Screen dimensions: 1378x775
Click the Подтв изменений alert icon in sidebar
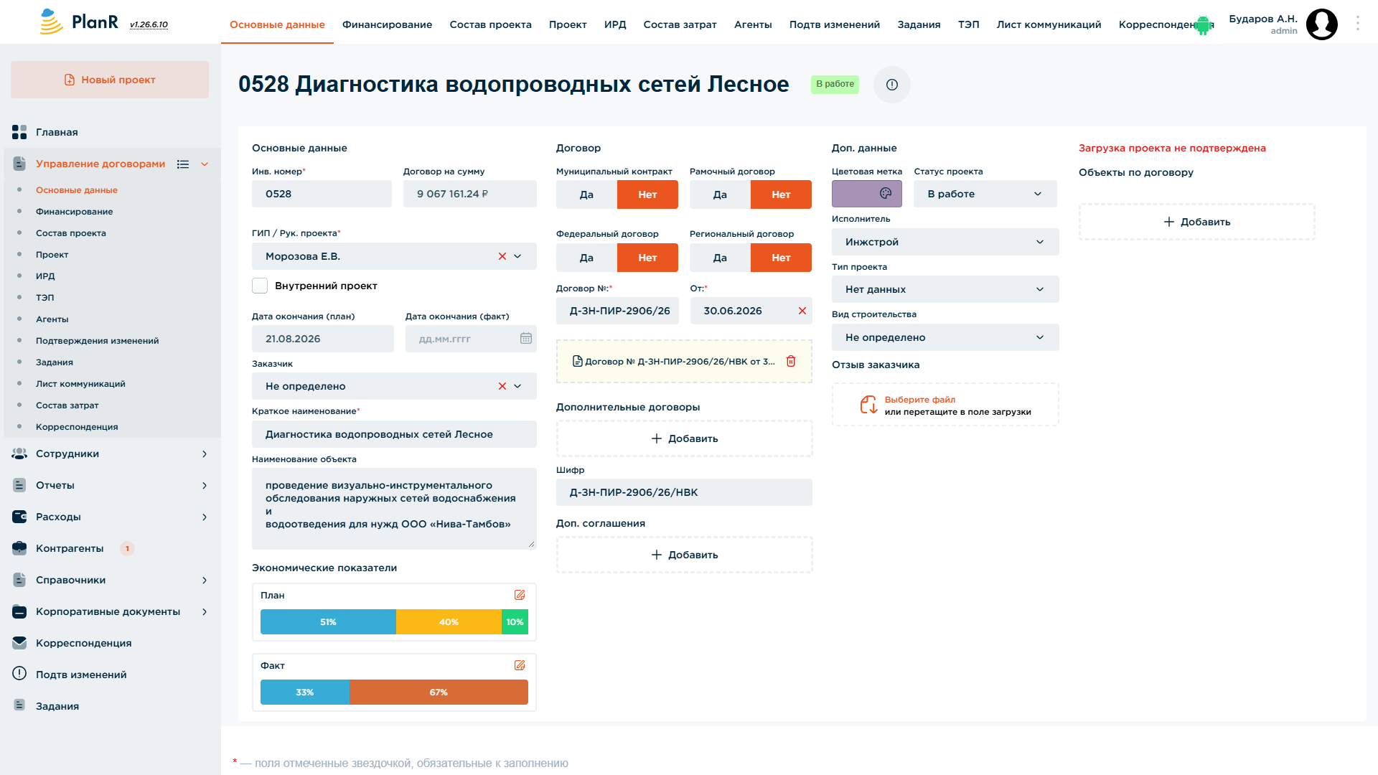pyautogui.click(x=19, y=674)
